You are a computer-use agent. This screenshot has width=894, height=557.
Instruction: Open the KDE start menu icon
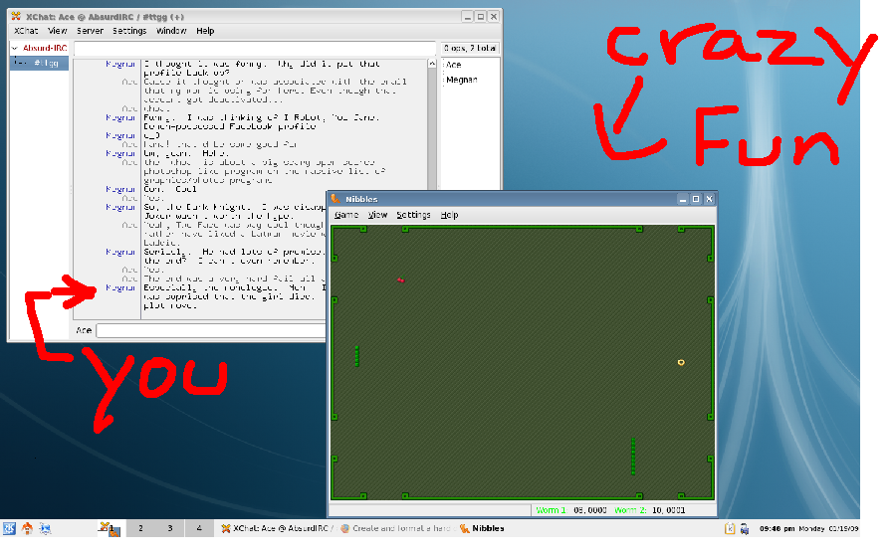(x=9, y=528)
